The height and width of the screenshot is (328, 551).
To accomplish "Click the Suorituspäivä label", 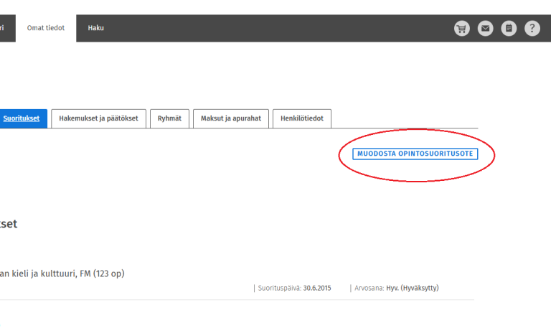I will (280, 288).
